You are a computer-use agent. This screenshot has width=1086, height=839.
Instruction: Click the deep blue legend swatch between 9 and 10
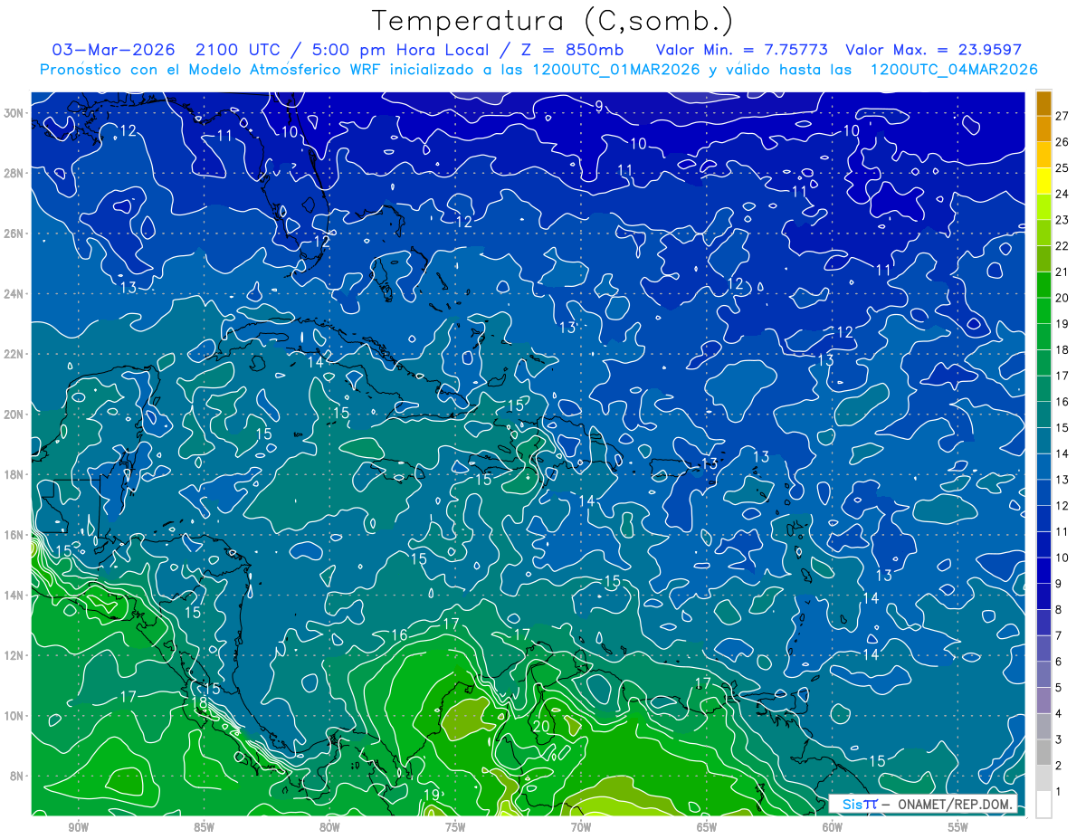coord(1043,571)
